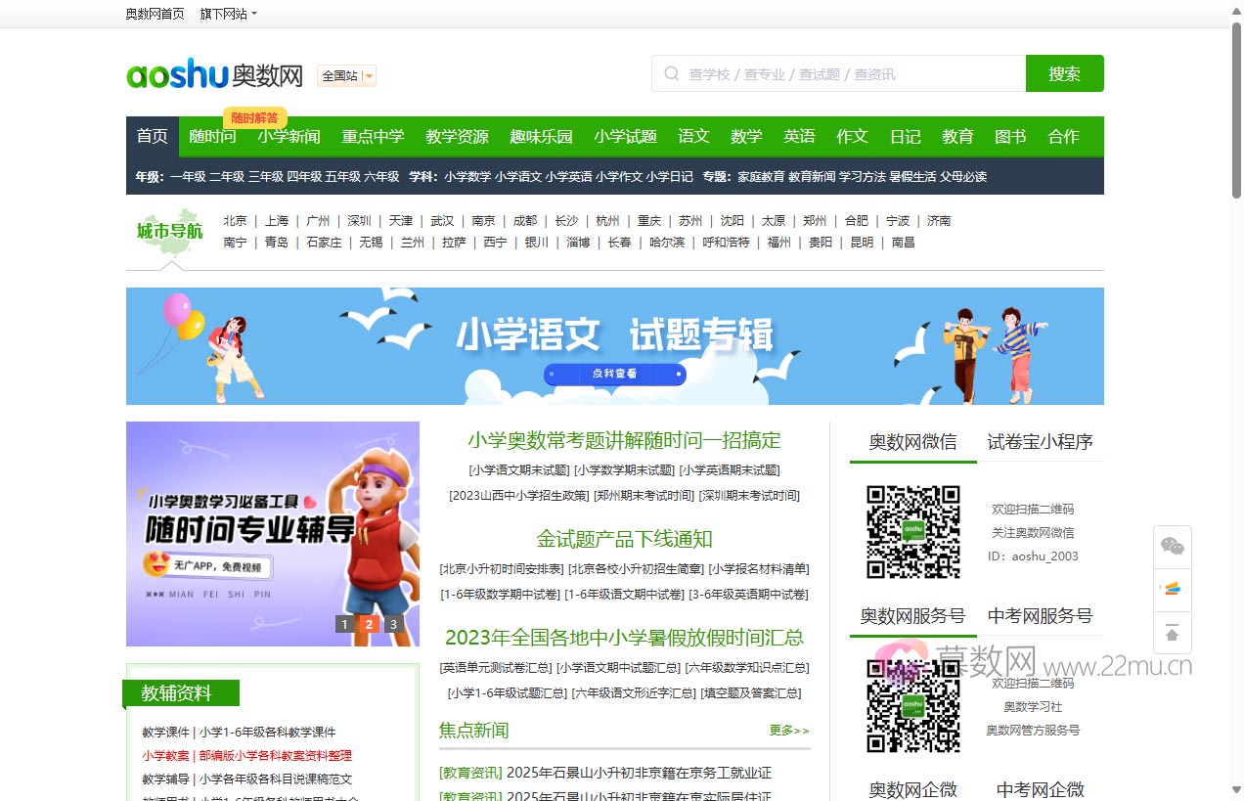Select carousel slide 1 indicator
Image resolution: width=1244 pixels, height=801 pixels.
(x=344, y=623)
